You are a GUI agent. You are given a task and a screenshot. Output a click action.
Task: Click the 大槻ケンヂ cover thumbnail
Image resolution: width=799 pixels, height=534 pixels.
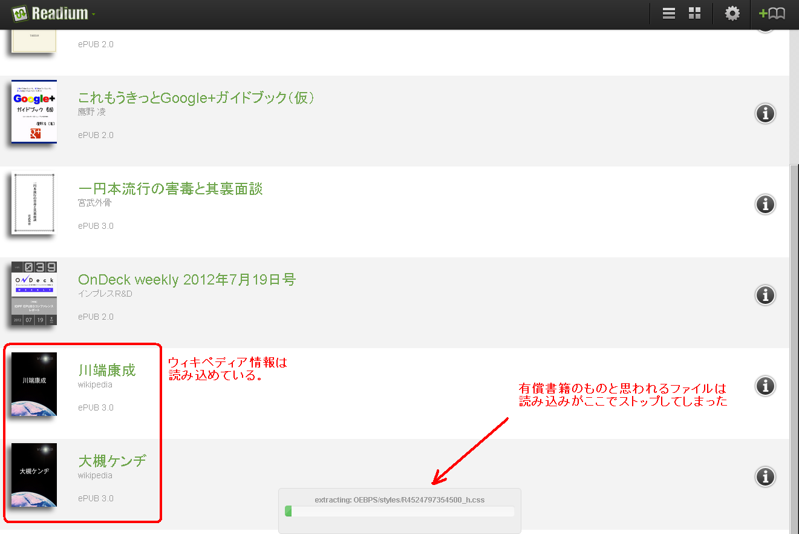[34, 475]
